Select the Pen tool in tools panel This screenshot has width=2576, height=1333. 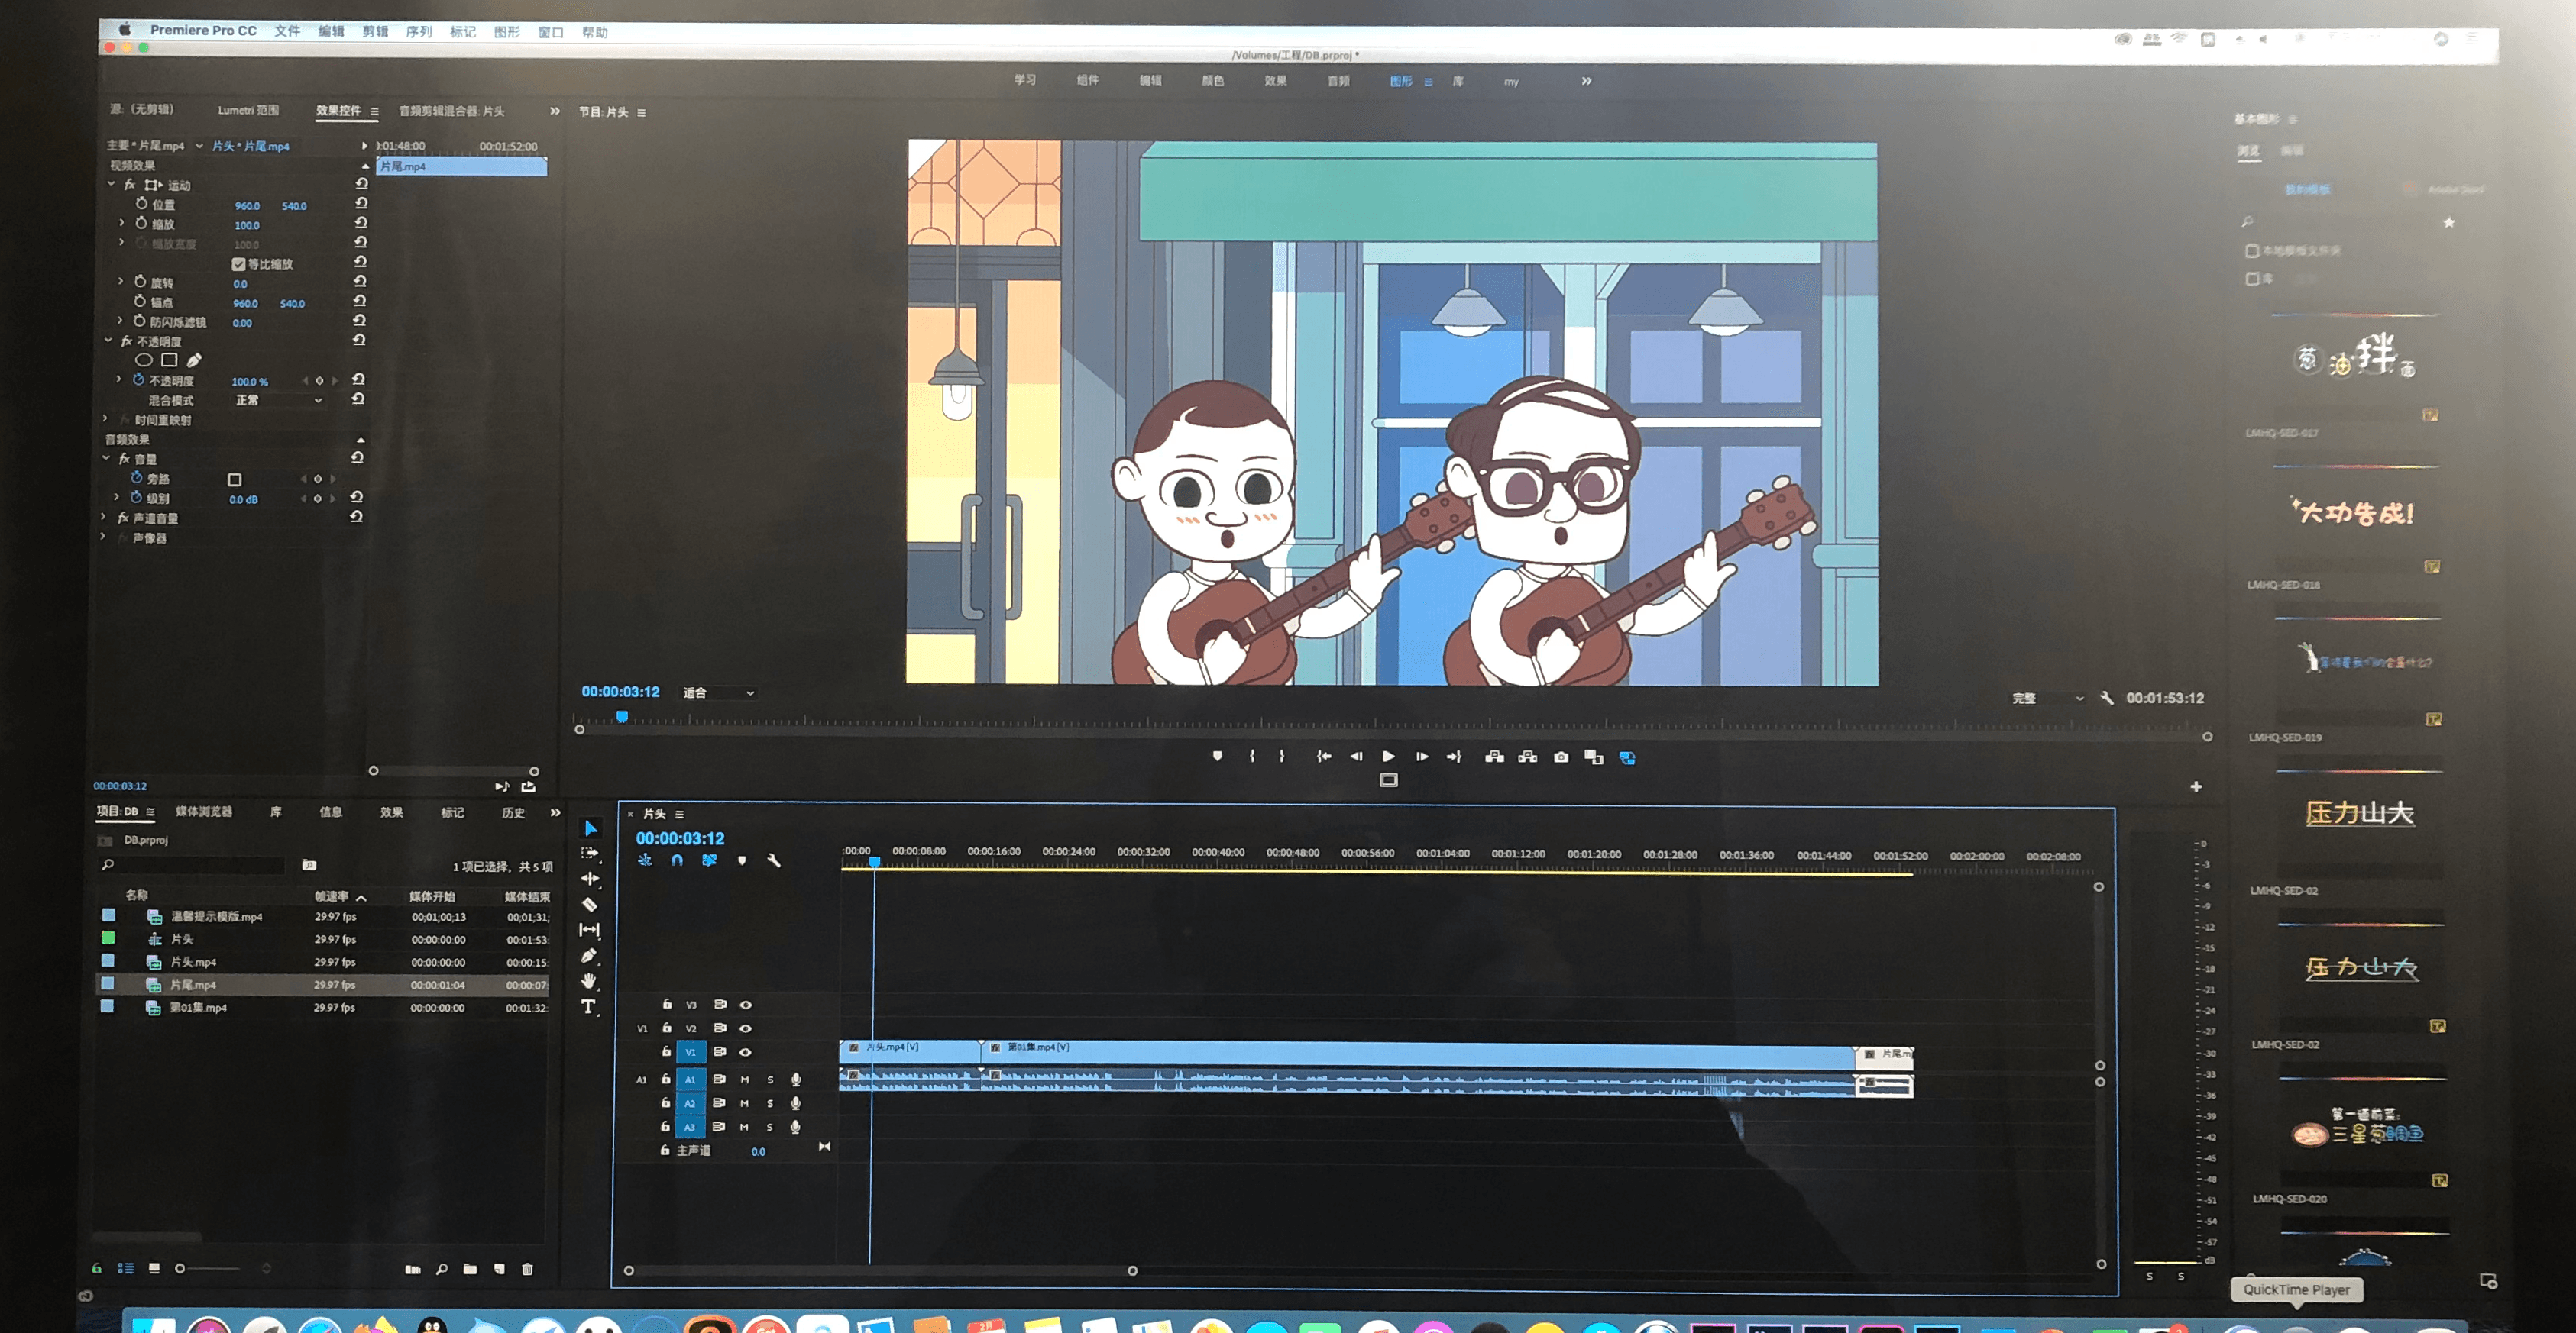pyautogui.click(x=589, y=955)
